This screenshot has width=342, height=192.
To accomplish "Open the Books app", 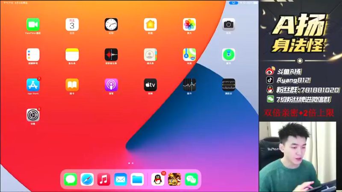I will tap(72, 85).
